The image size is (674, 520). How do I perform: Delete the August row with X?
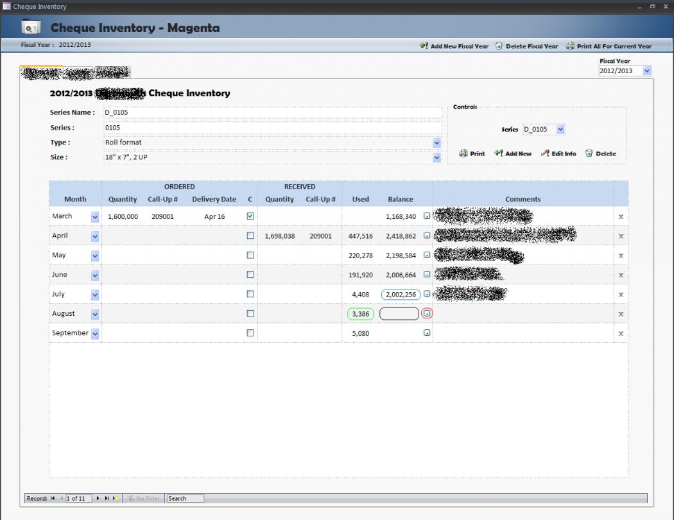[x=621, y=314]
